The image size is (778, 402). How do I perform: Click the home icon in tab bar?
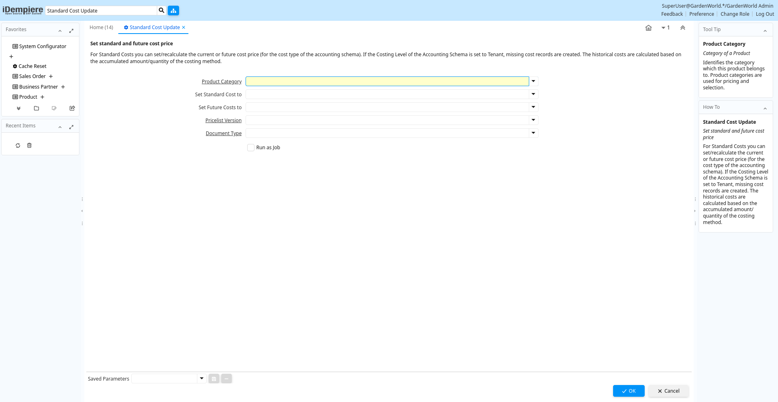[648, 28]
